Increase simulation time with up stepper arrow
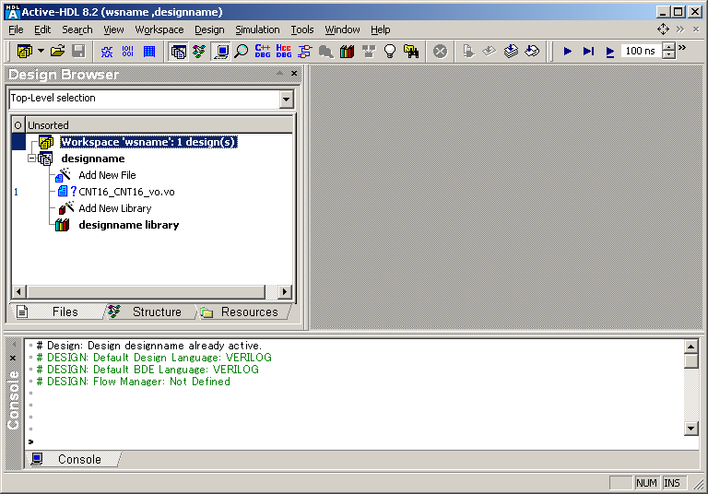Screen dimensions: 708x494 (668, 46)
